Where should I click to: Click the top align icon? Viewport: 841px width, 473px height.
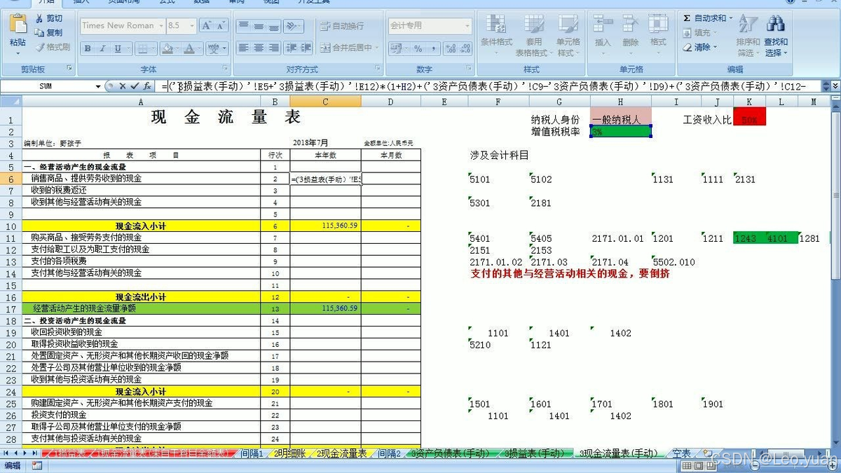coord(243,26)
